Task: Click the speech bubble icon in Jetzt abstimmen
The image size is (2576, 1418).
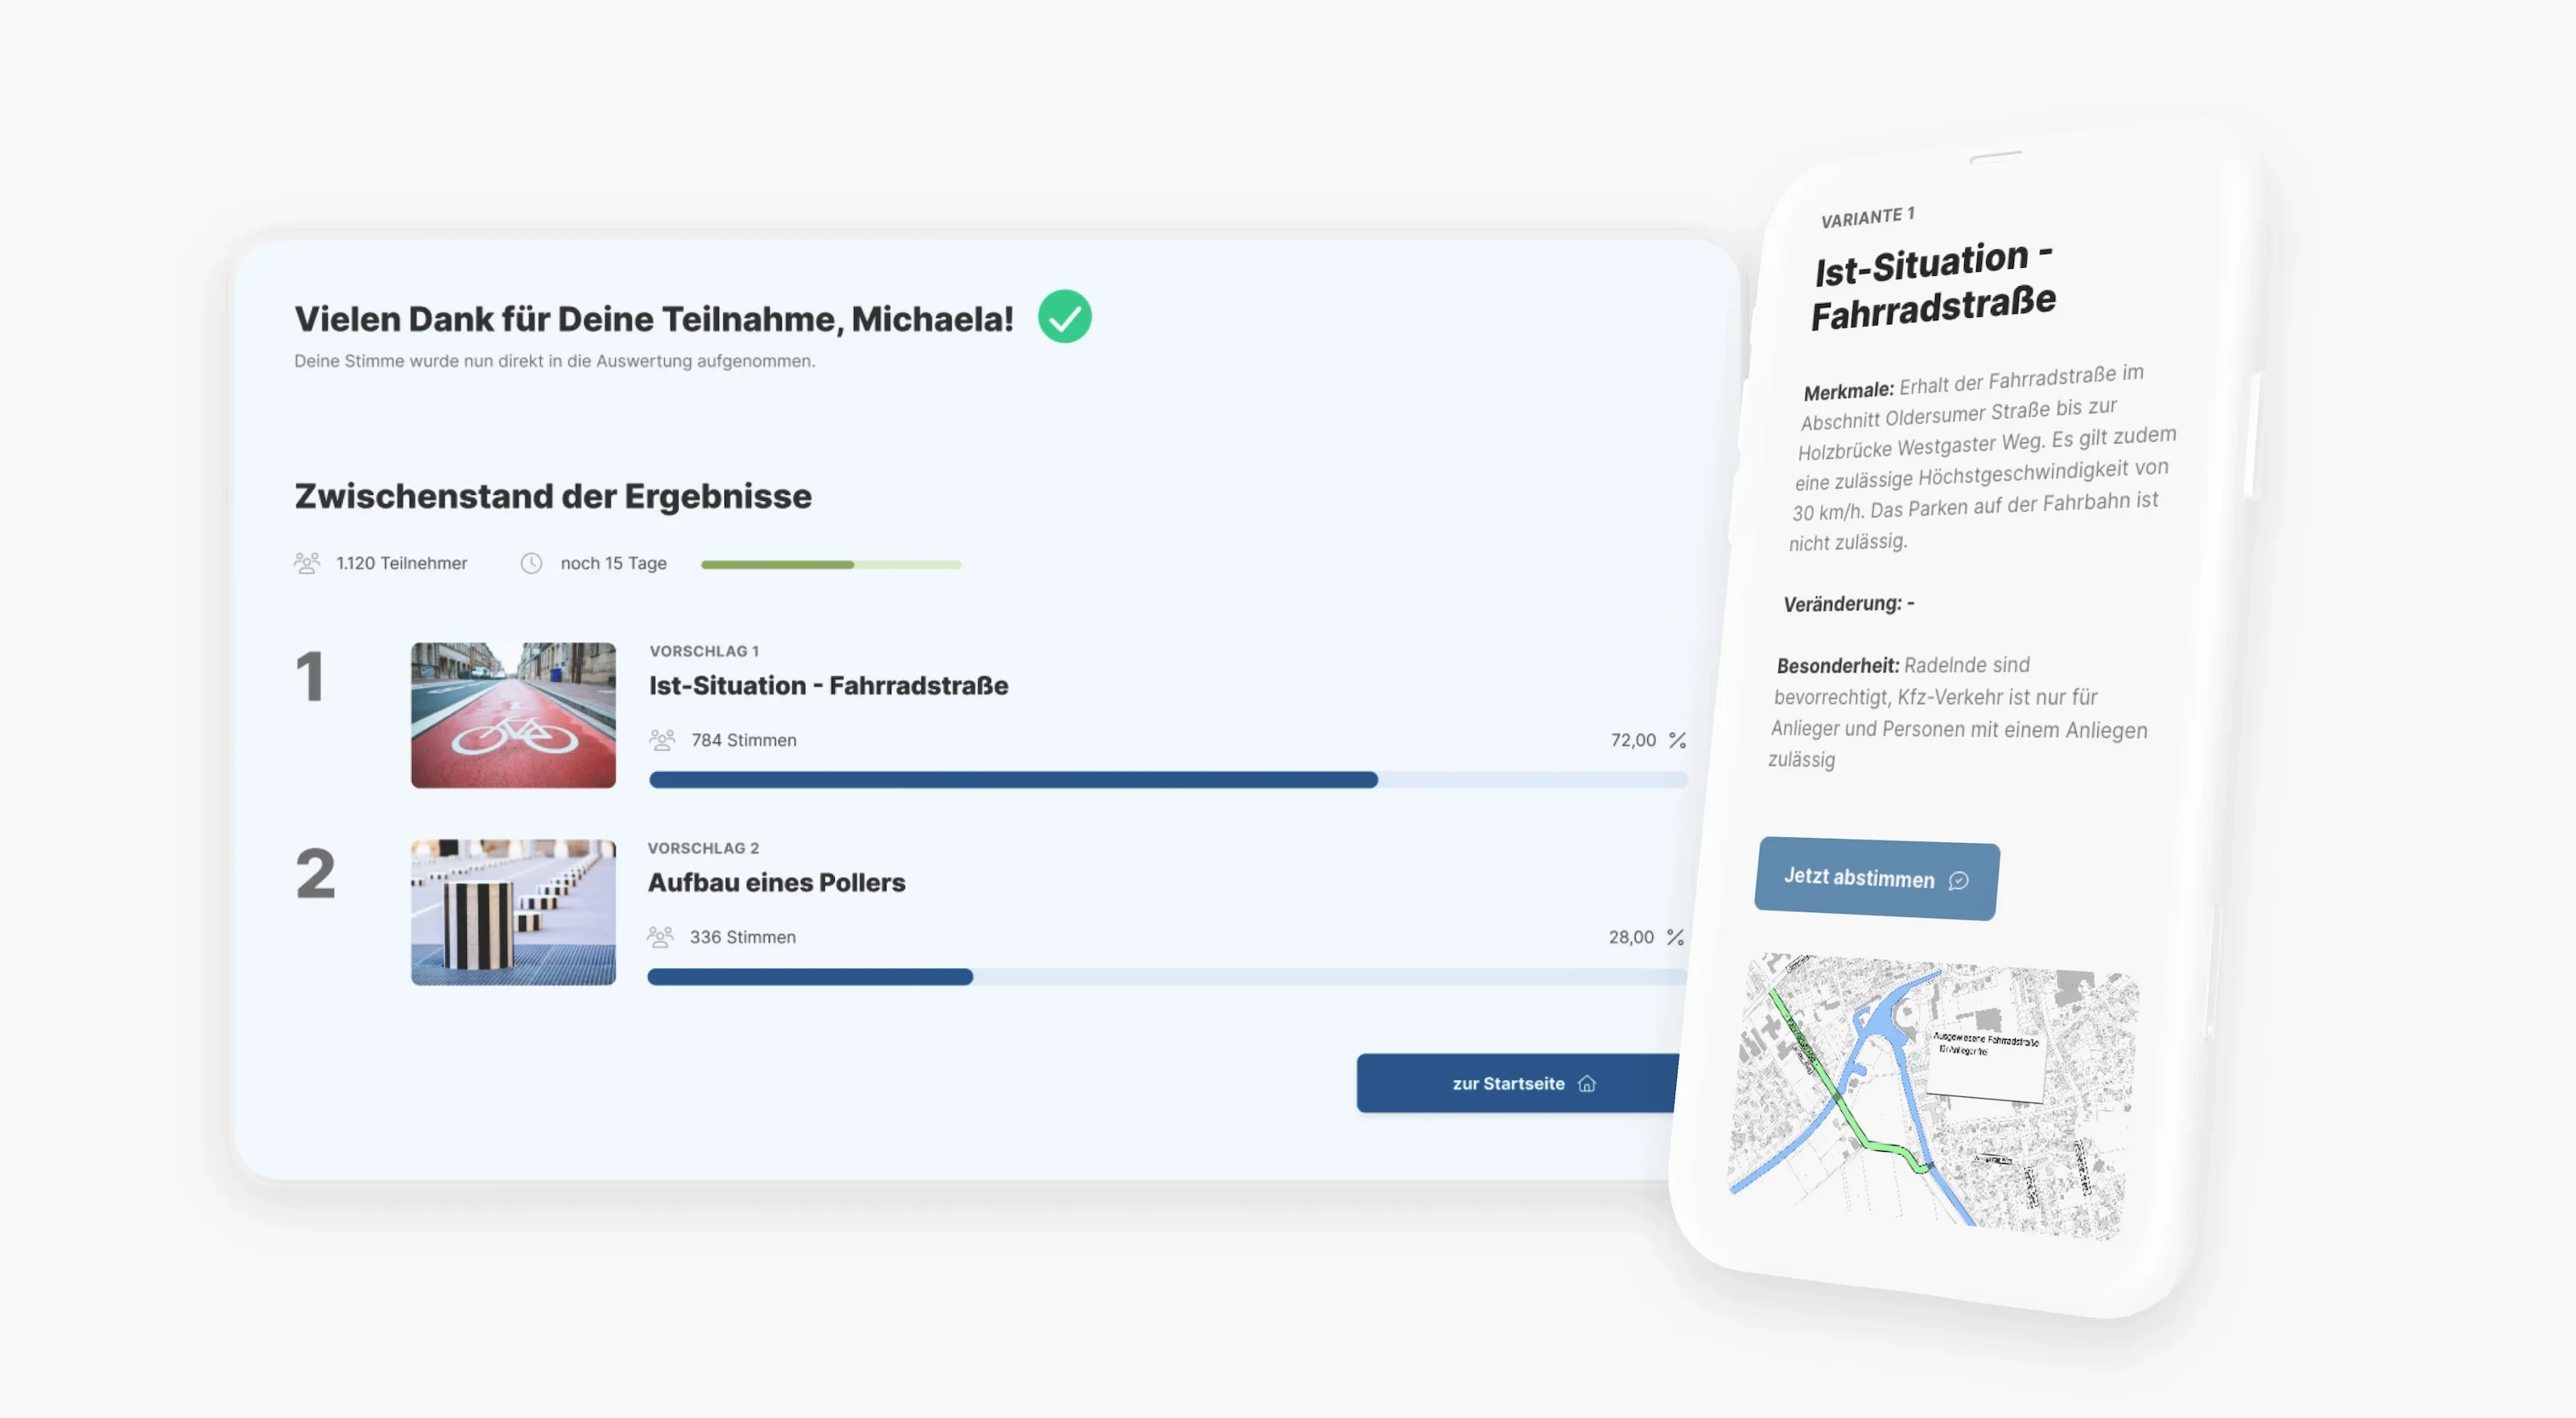Action: tap(1958, 881)
